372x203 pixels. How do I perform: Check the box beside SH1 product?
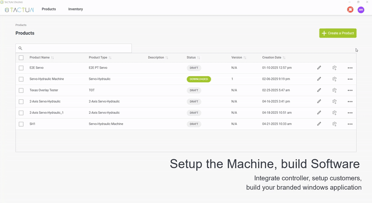pos(21,124)
